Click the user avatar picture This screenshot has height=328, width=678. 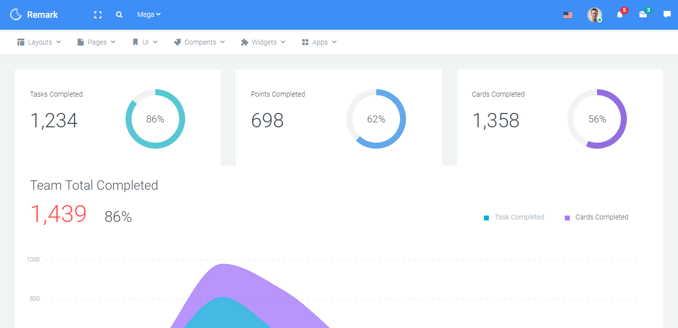[x=594, y=15]
